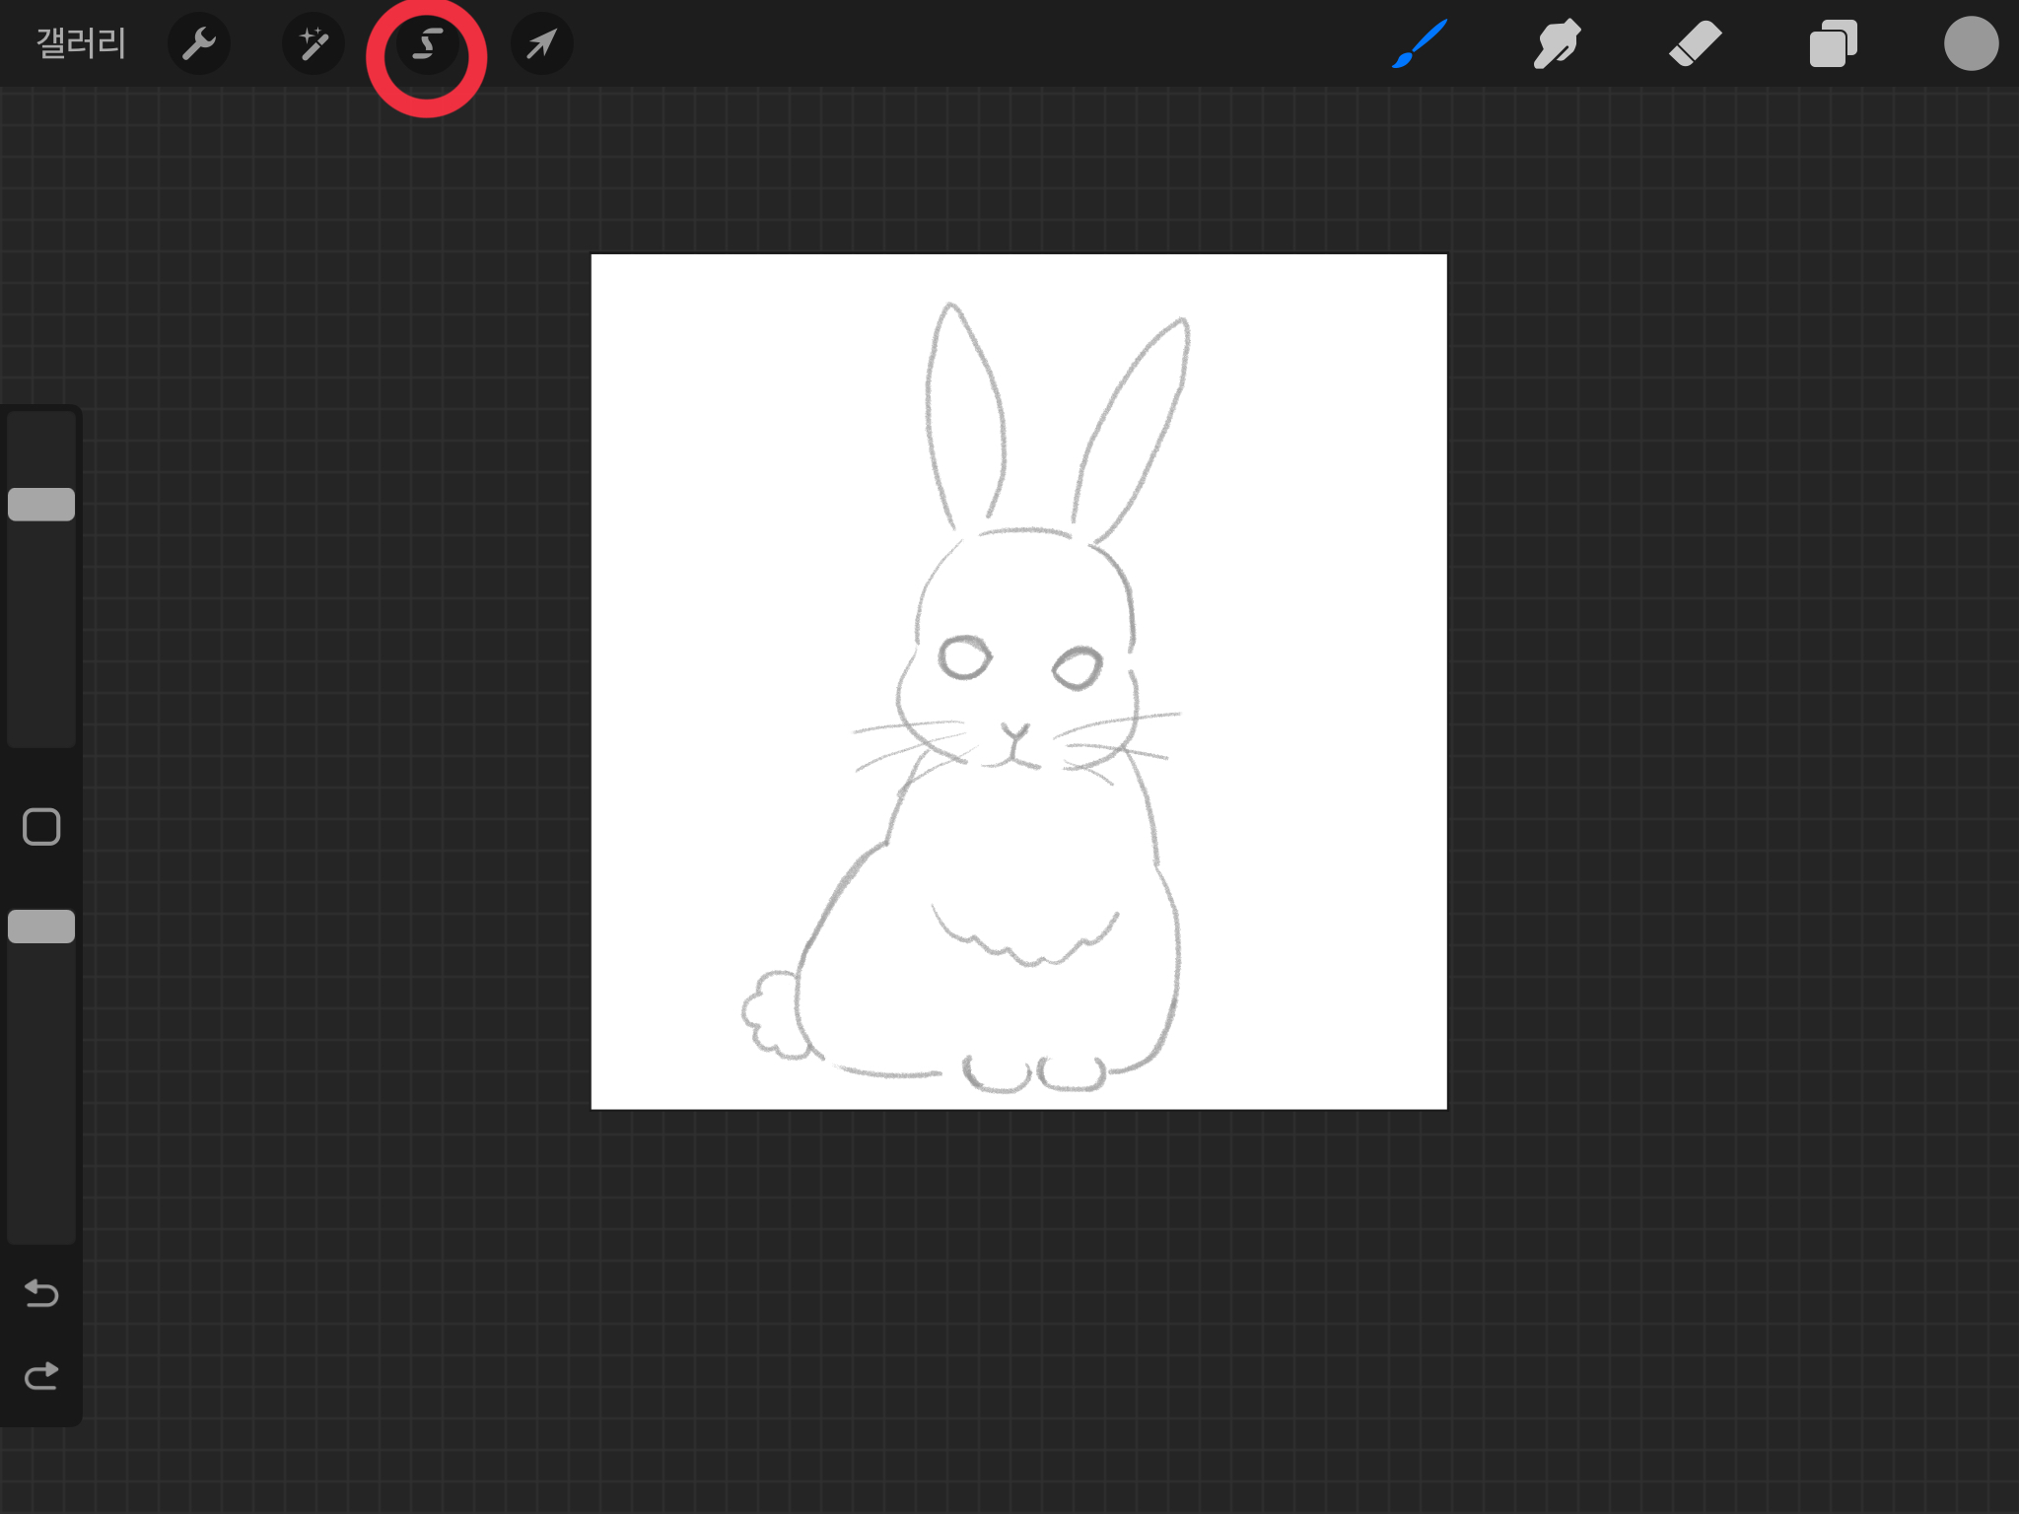Open the 갤러리 gallery view

click(81, 43)
